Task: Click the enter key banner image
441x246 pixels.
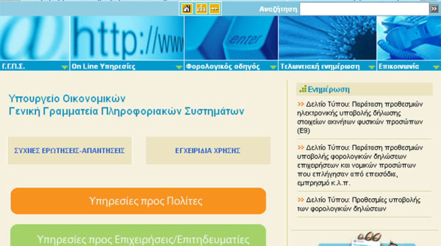Action: click(x=231, y=38)
